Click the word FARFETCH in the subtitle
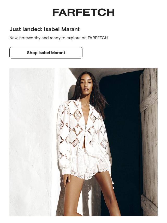167x223 pixels. [98, 38]
